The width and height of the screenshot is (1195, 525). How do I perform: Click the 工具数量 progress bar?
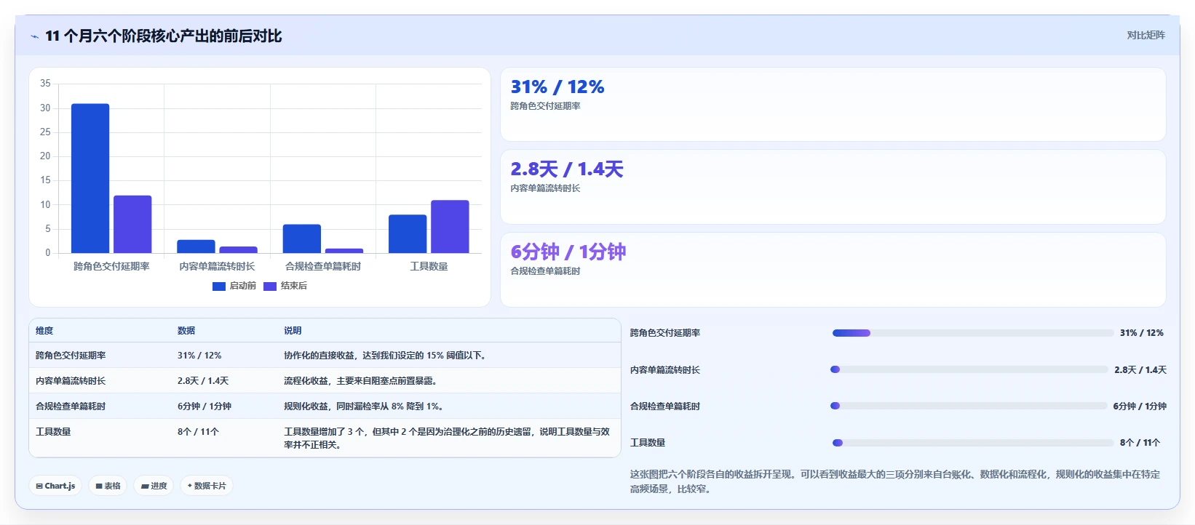[973, 443]
